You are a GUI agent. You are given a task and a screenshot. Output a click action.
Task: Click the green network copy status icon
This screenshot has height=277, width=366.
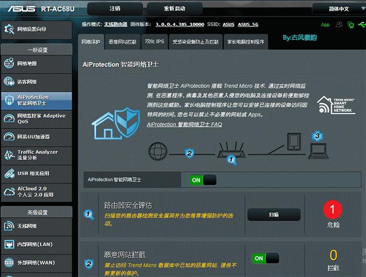click(x=350, y=25)
